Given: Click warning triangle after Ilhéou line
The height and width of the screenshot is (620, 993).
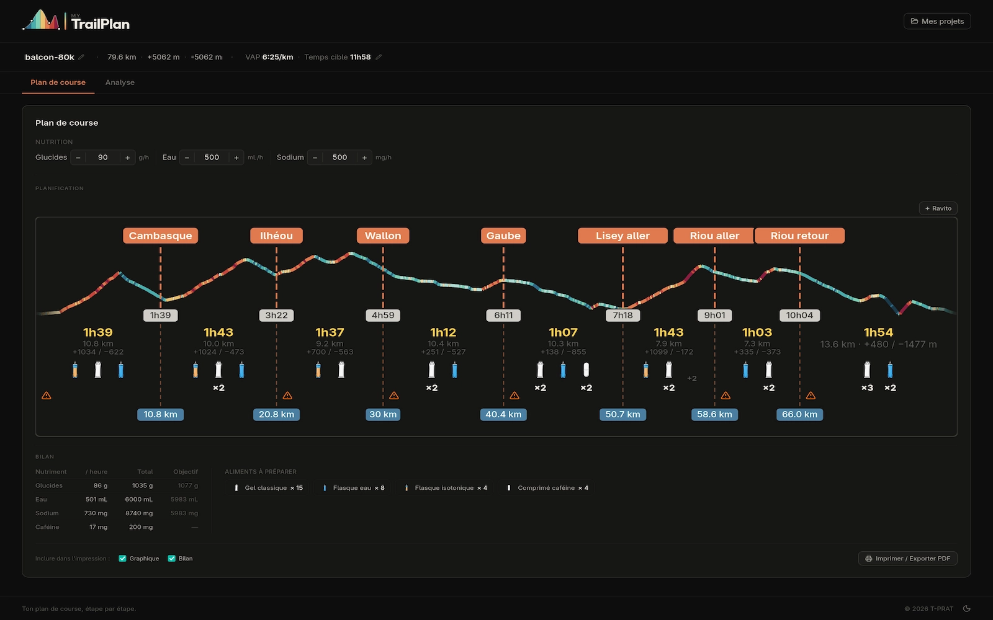Looking at the screenshot, I should click(x=287, y=396).
